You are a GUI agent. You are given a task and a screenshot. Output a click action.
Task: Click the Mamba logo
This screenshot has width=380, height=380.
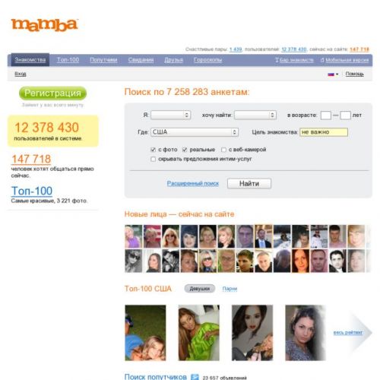click(44, 25)
